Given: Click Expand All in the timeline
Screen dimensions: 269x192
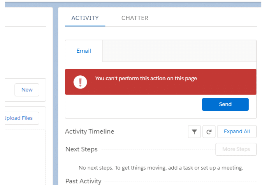Looking at the screenshot, I should pos(237,131).
